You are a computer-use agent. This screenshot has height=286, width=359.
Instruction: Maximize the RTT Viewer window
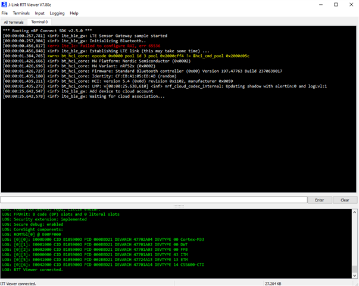(x=336, y=5)
